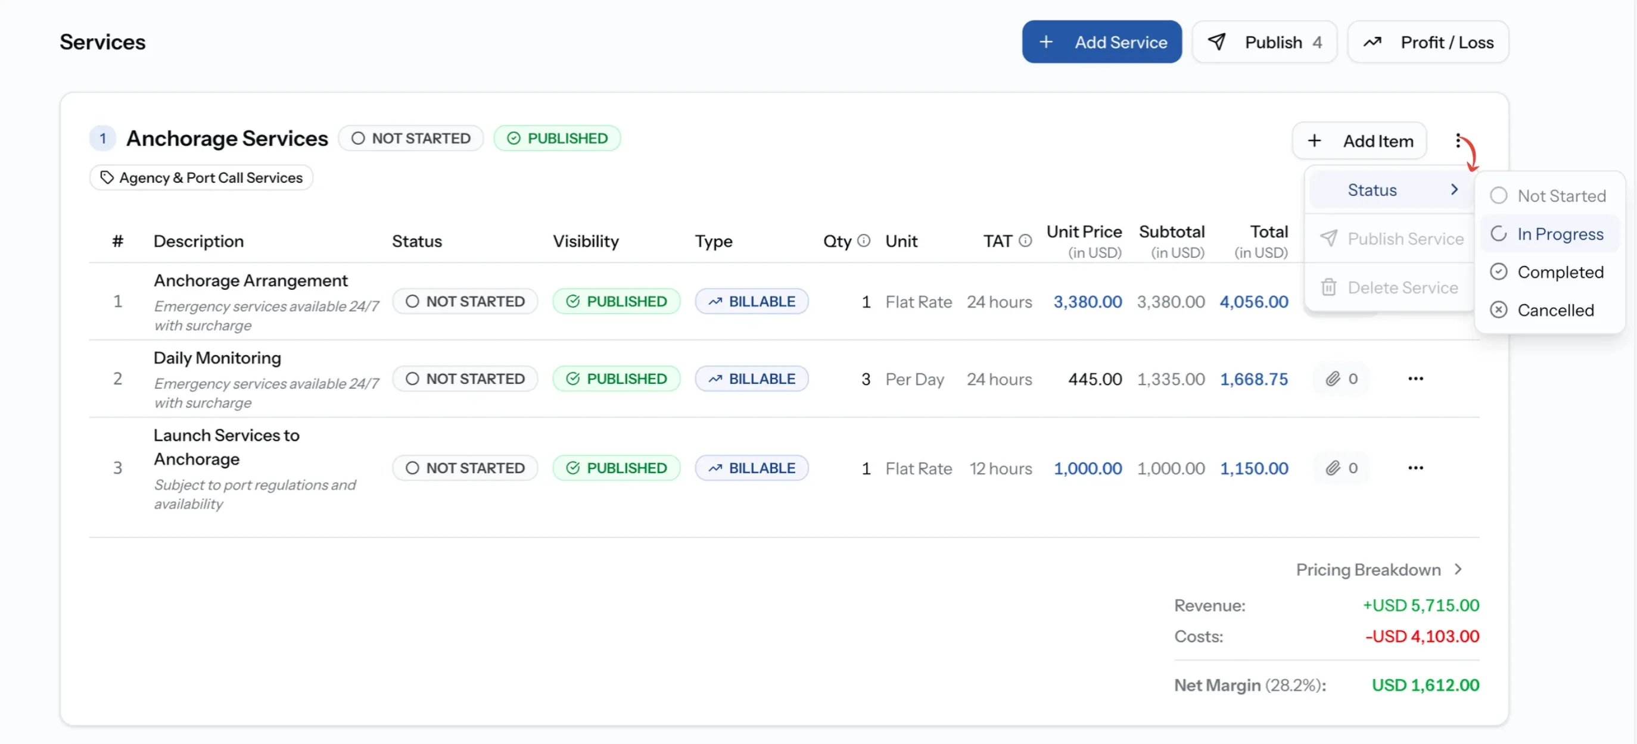The width and height of the screenshot is (1637, 744).
Task: Change Anchorage Arrangement NOT STARTED status
Action: point(465,302)
